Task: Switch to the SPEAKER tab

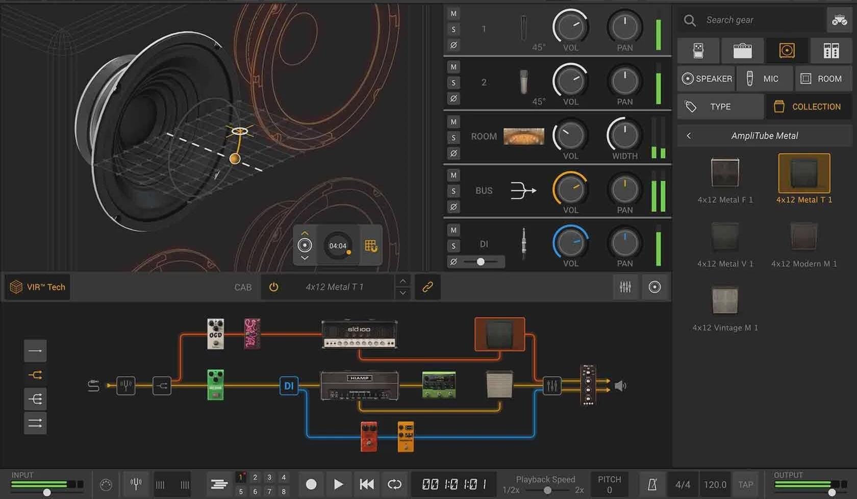Action: (707, 79)
